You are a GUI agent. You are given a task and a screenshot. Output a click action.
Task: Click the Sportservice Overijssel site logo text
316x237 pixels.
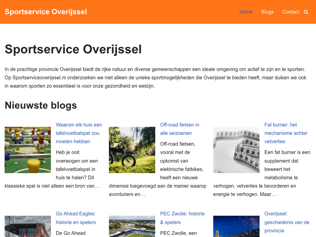[46, 12]
